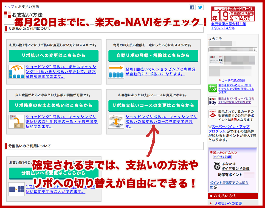Open the card selection dropdown under ようこそ

(233, 50)
